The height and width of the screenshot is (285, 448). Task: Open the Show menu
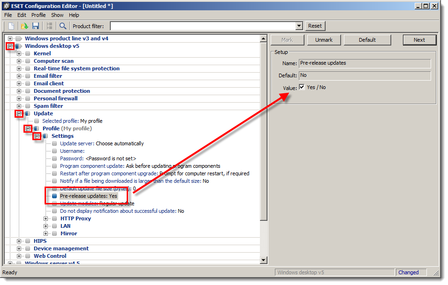tap(57, 15)
